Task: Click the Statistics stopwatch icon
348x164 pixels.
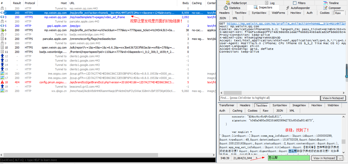Action: click(x=226, y=8)
